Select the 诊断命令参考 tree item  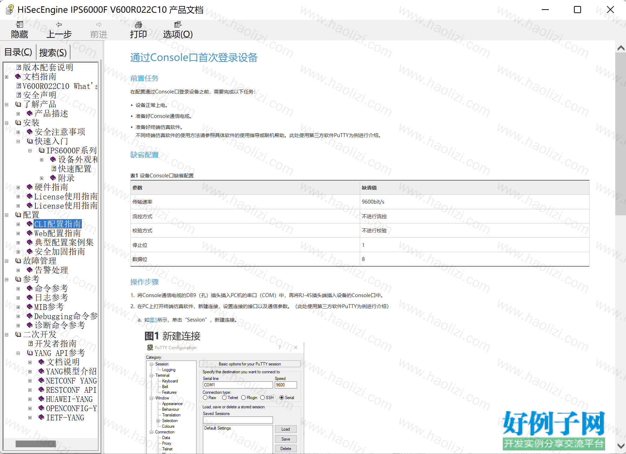[60, 325]
